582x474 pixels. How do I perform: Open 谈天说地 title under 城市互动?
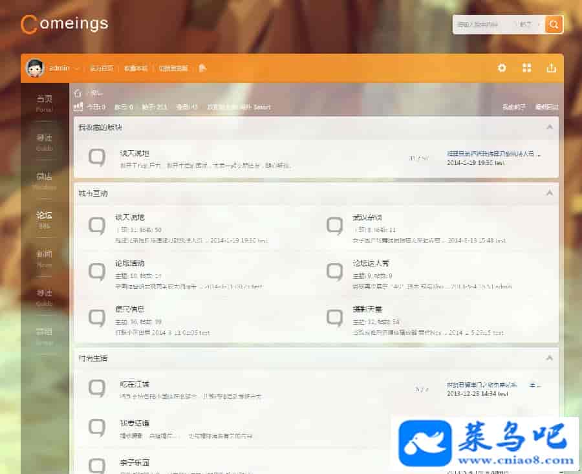(129, 217)
